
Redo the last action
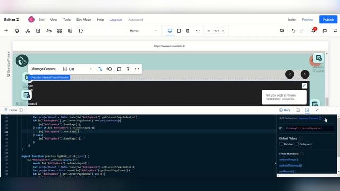point(302,31)
